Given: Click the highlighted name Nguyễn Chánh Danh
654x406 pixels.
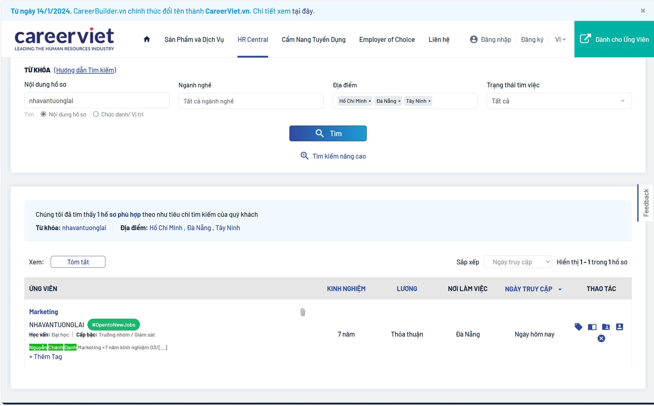Looking at the screenshot, I should pyautogui.click(x=53, y=347).
